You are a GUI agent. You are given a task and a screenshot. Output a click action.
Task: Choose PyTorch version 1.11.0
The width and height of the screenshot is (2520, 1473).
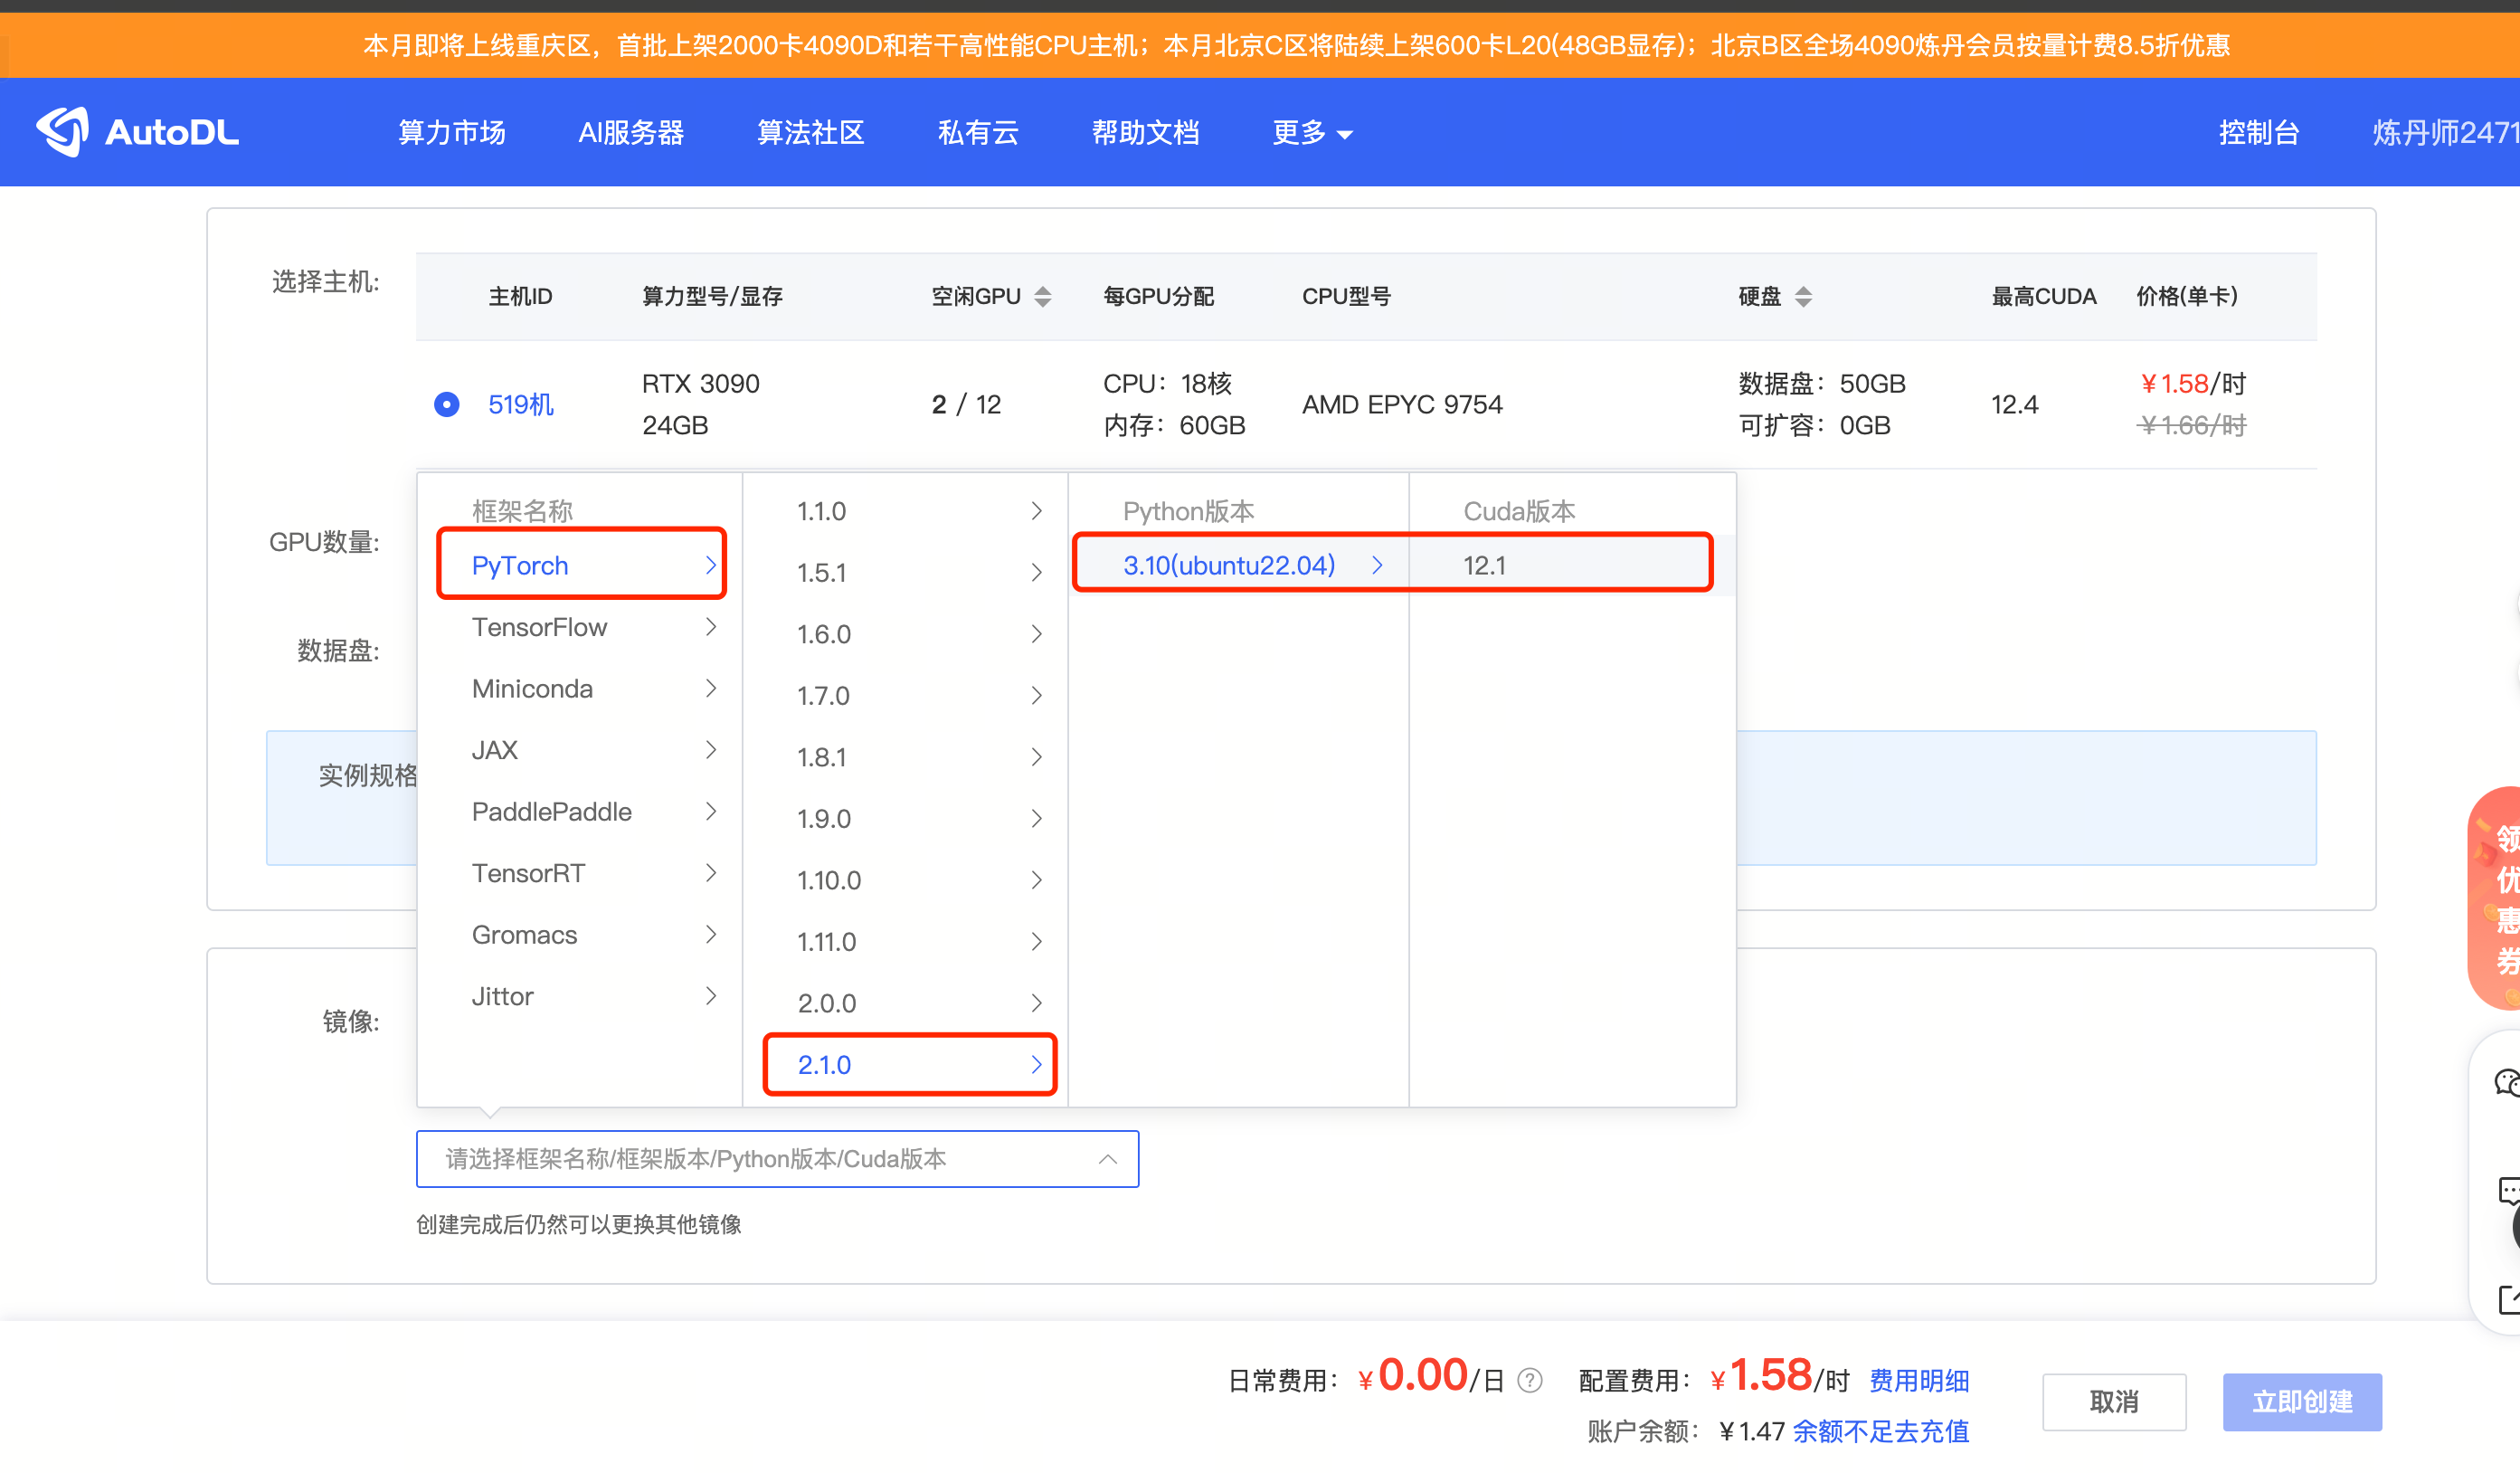pos(907,941)
